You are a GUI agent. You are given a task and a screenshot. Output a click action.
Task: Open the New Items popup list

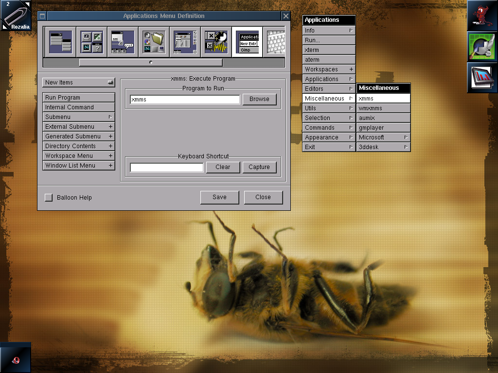coord(79,83)
